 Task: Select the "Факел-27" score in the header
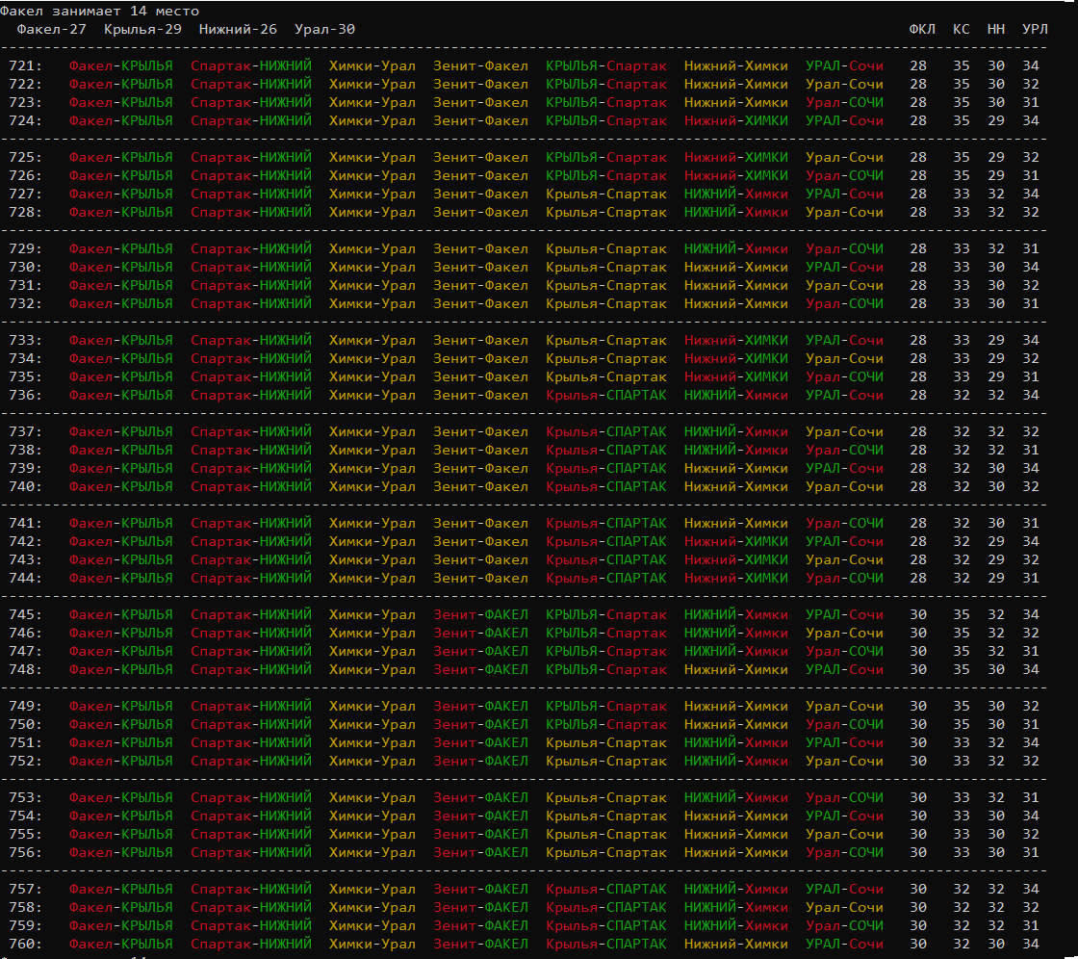pos(52,30)
